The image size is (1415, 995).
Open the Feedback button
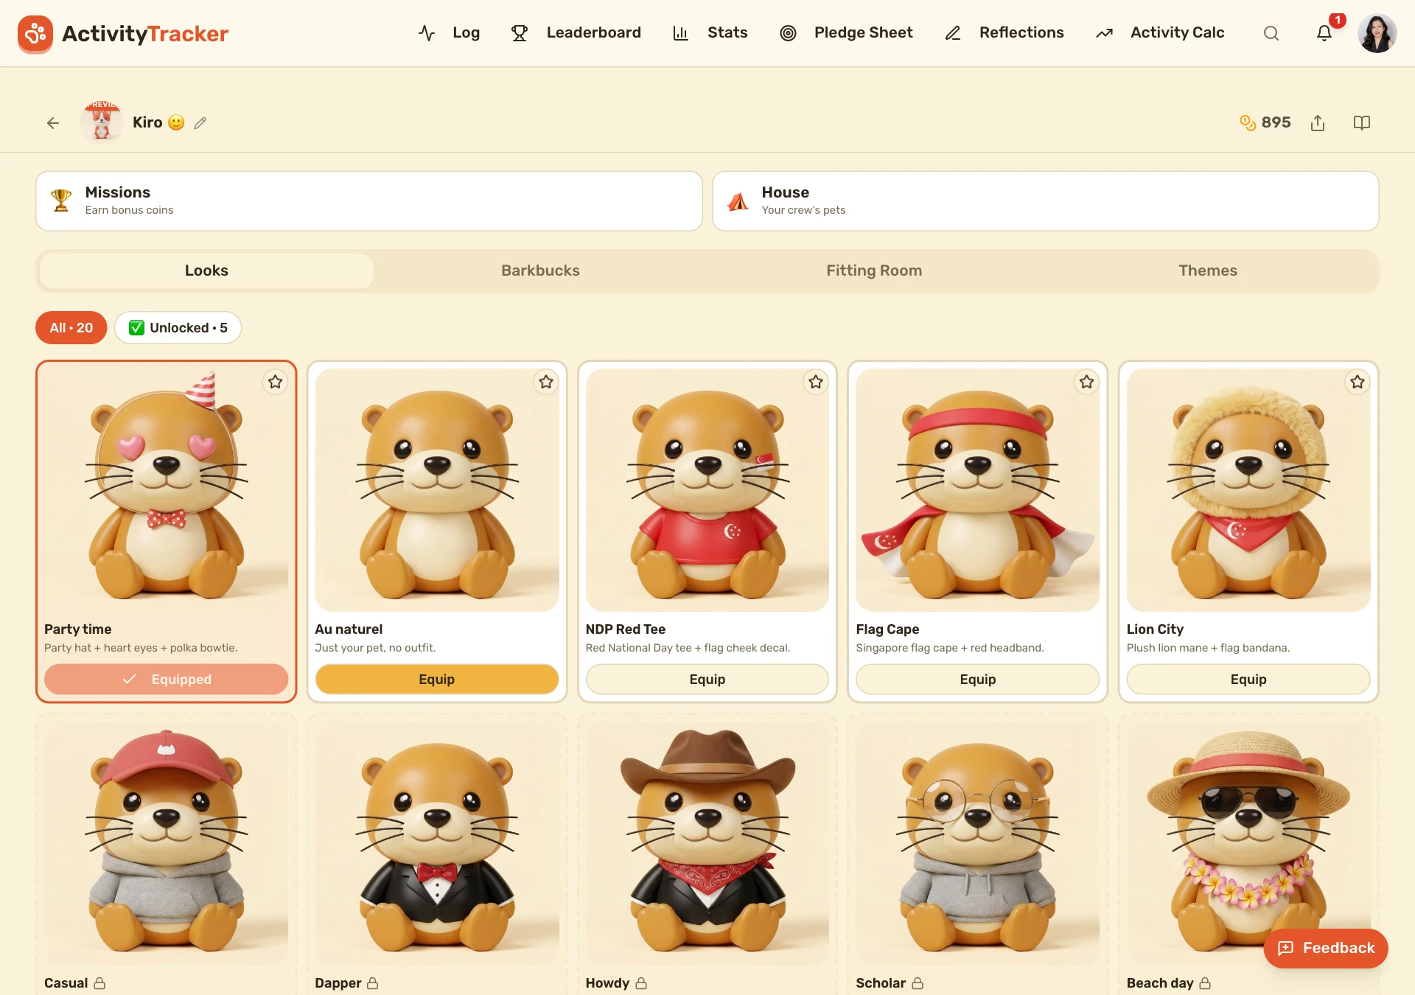pos(1326,949)
